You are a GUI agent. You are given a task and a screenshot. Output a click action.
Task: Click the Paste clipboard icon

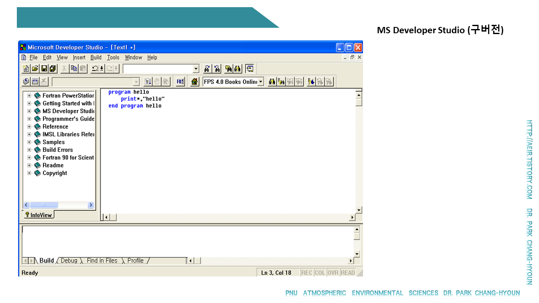[x=83, y=69]
